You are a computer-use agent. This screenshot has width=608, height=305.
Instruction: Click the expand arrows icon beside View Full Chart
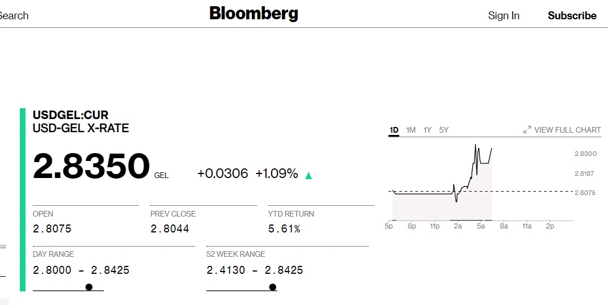click(527, 130)
